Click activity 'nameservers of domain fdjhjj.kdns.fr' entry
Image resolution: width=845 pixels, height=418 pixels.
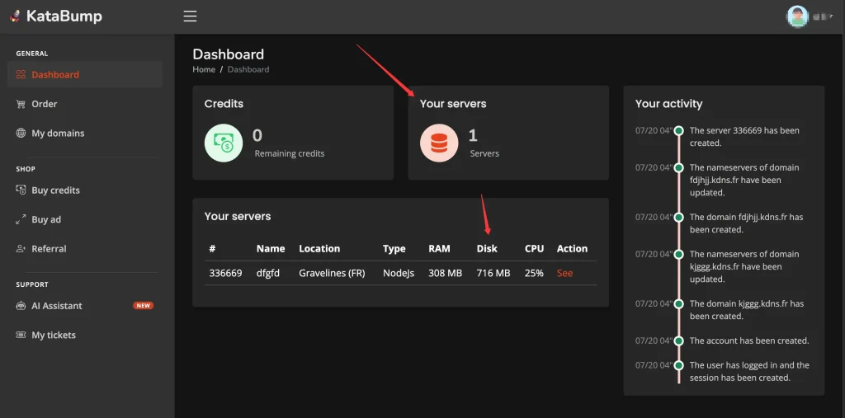744,180
